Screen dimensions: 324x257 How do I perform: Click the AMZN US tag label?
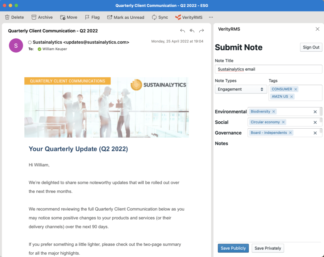pos(280,97)
